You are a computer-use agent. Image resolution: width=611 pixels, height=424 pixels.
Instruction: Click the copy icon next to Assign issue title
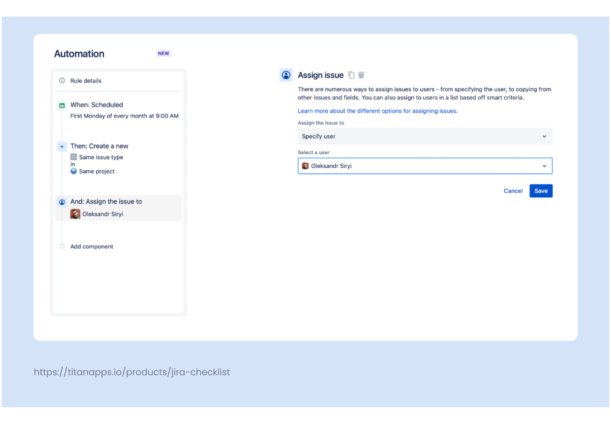[x=351, y=75]
